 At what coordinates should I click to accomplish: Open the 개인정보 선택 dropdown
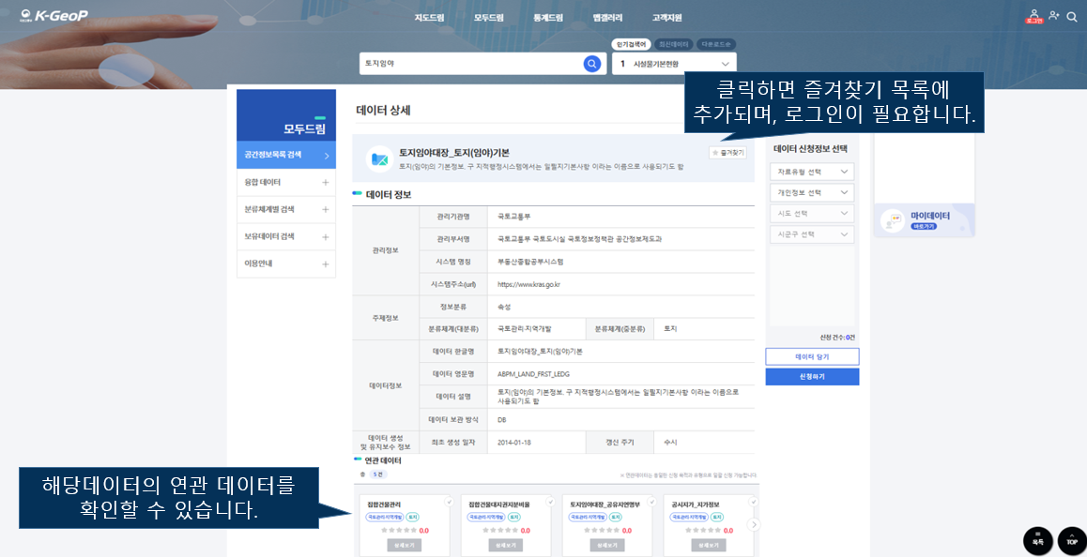coord(811,192)
